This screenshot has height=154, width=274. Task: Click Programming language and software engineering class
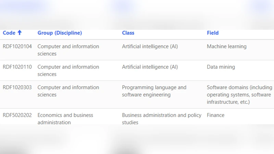tap(154, 91)
